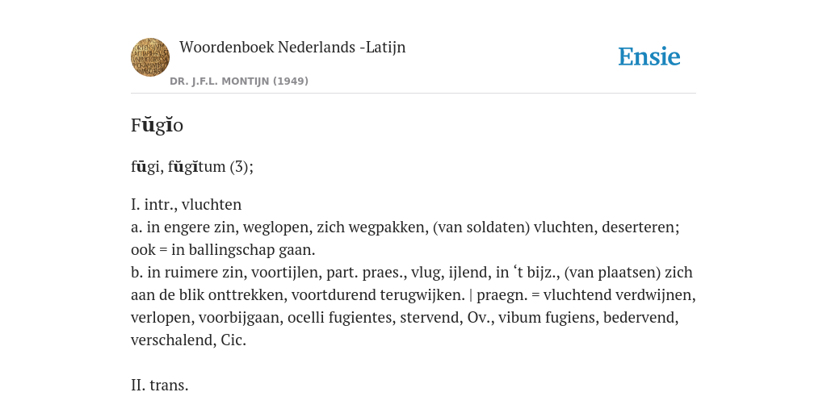Click the phrase '(van soldaten)'
This screenshot has height=413, width=827.
tap(481, 227)
